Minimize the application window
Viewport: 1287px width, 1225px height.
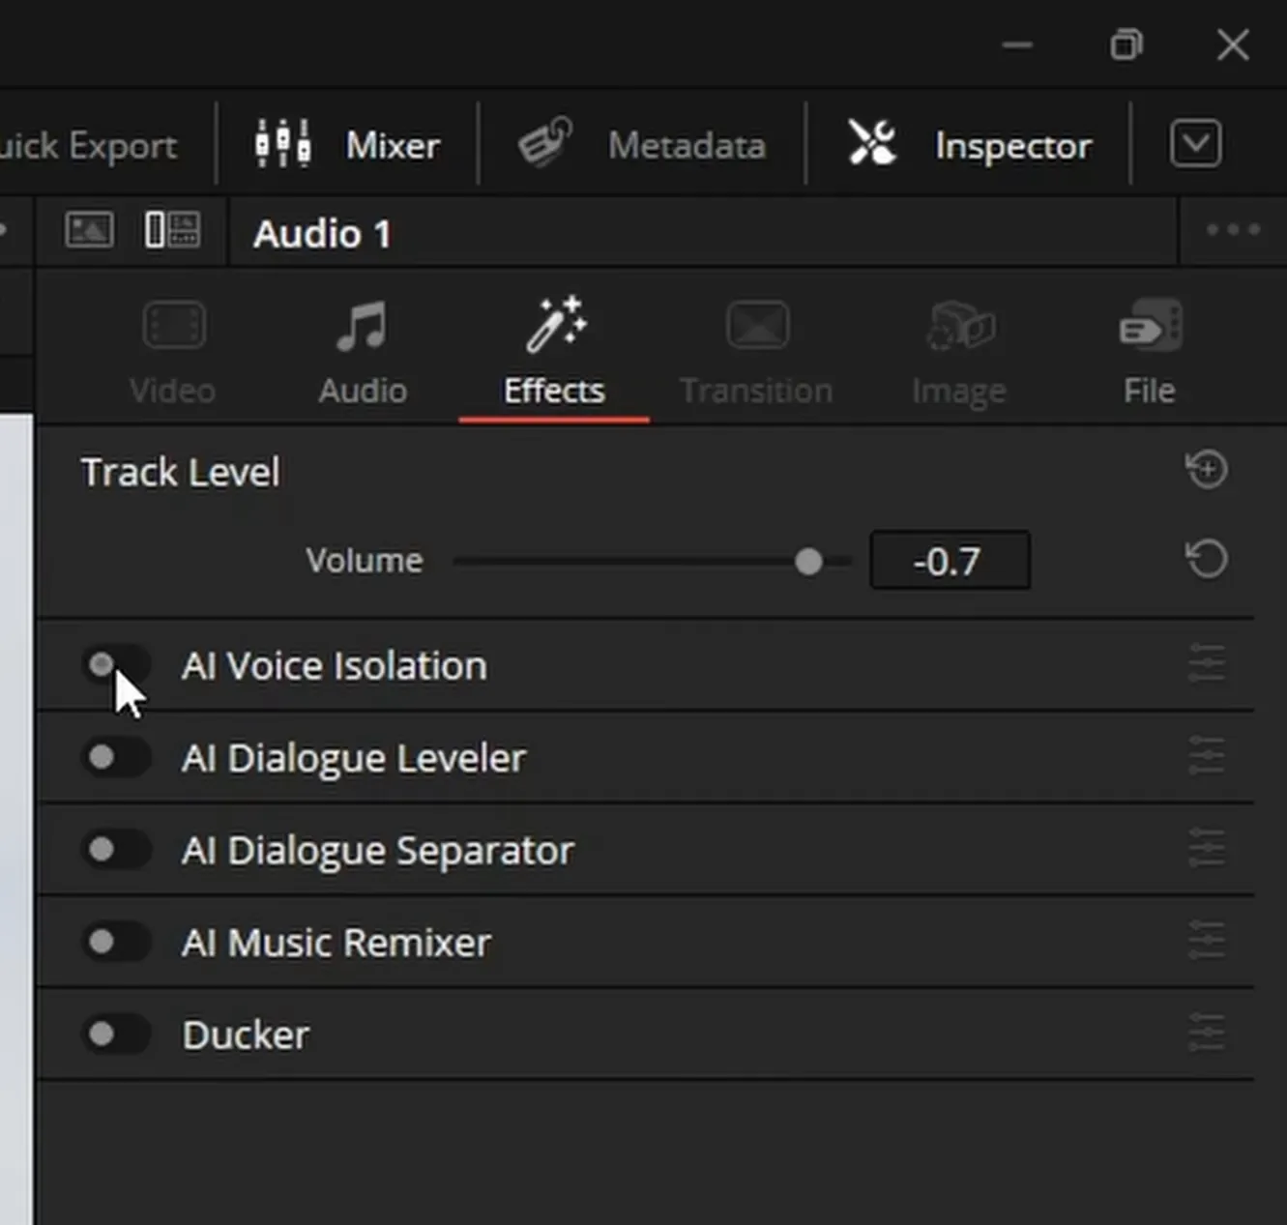pos(1017,44)
